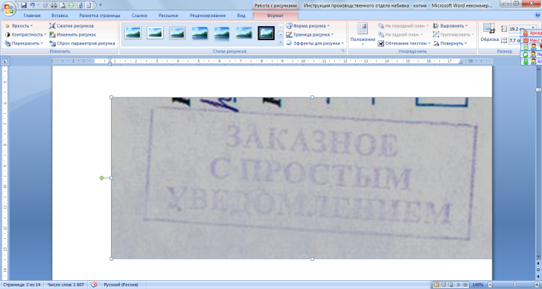Open the picture styles dialog launcher
This screenshot has width=542, height=289.
pyautogui.click(x=343, y=51)
